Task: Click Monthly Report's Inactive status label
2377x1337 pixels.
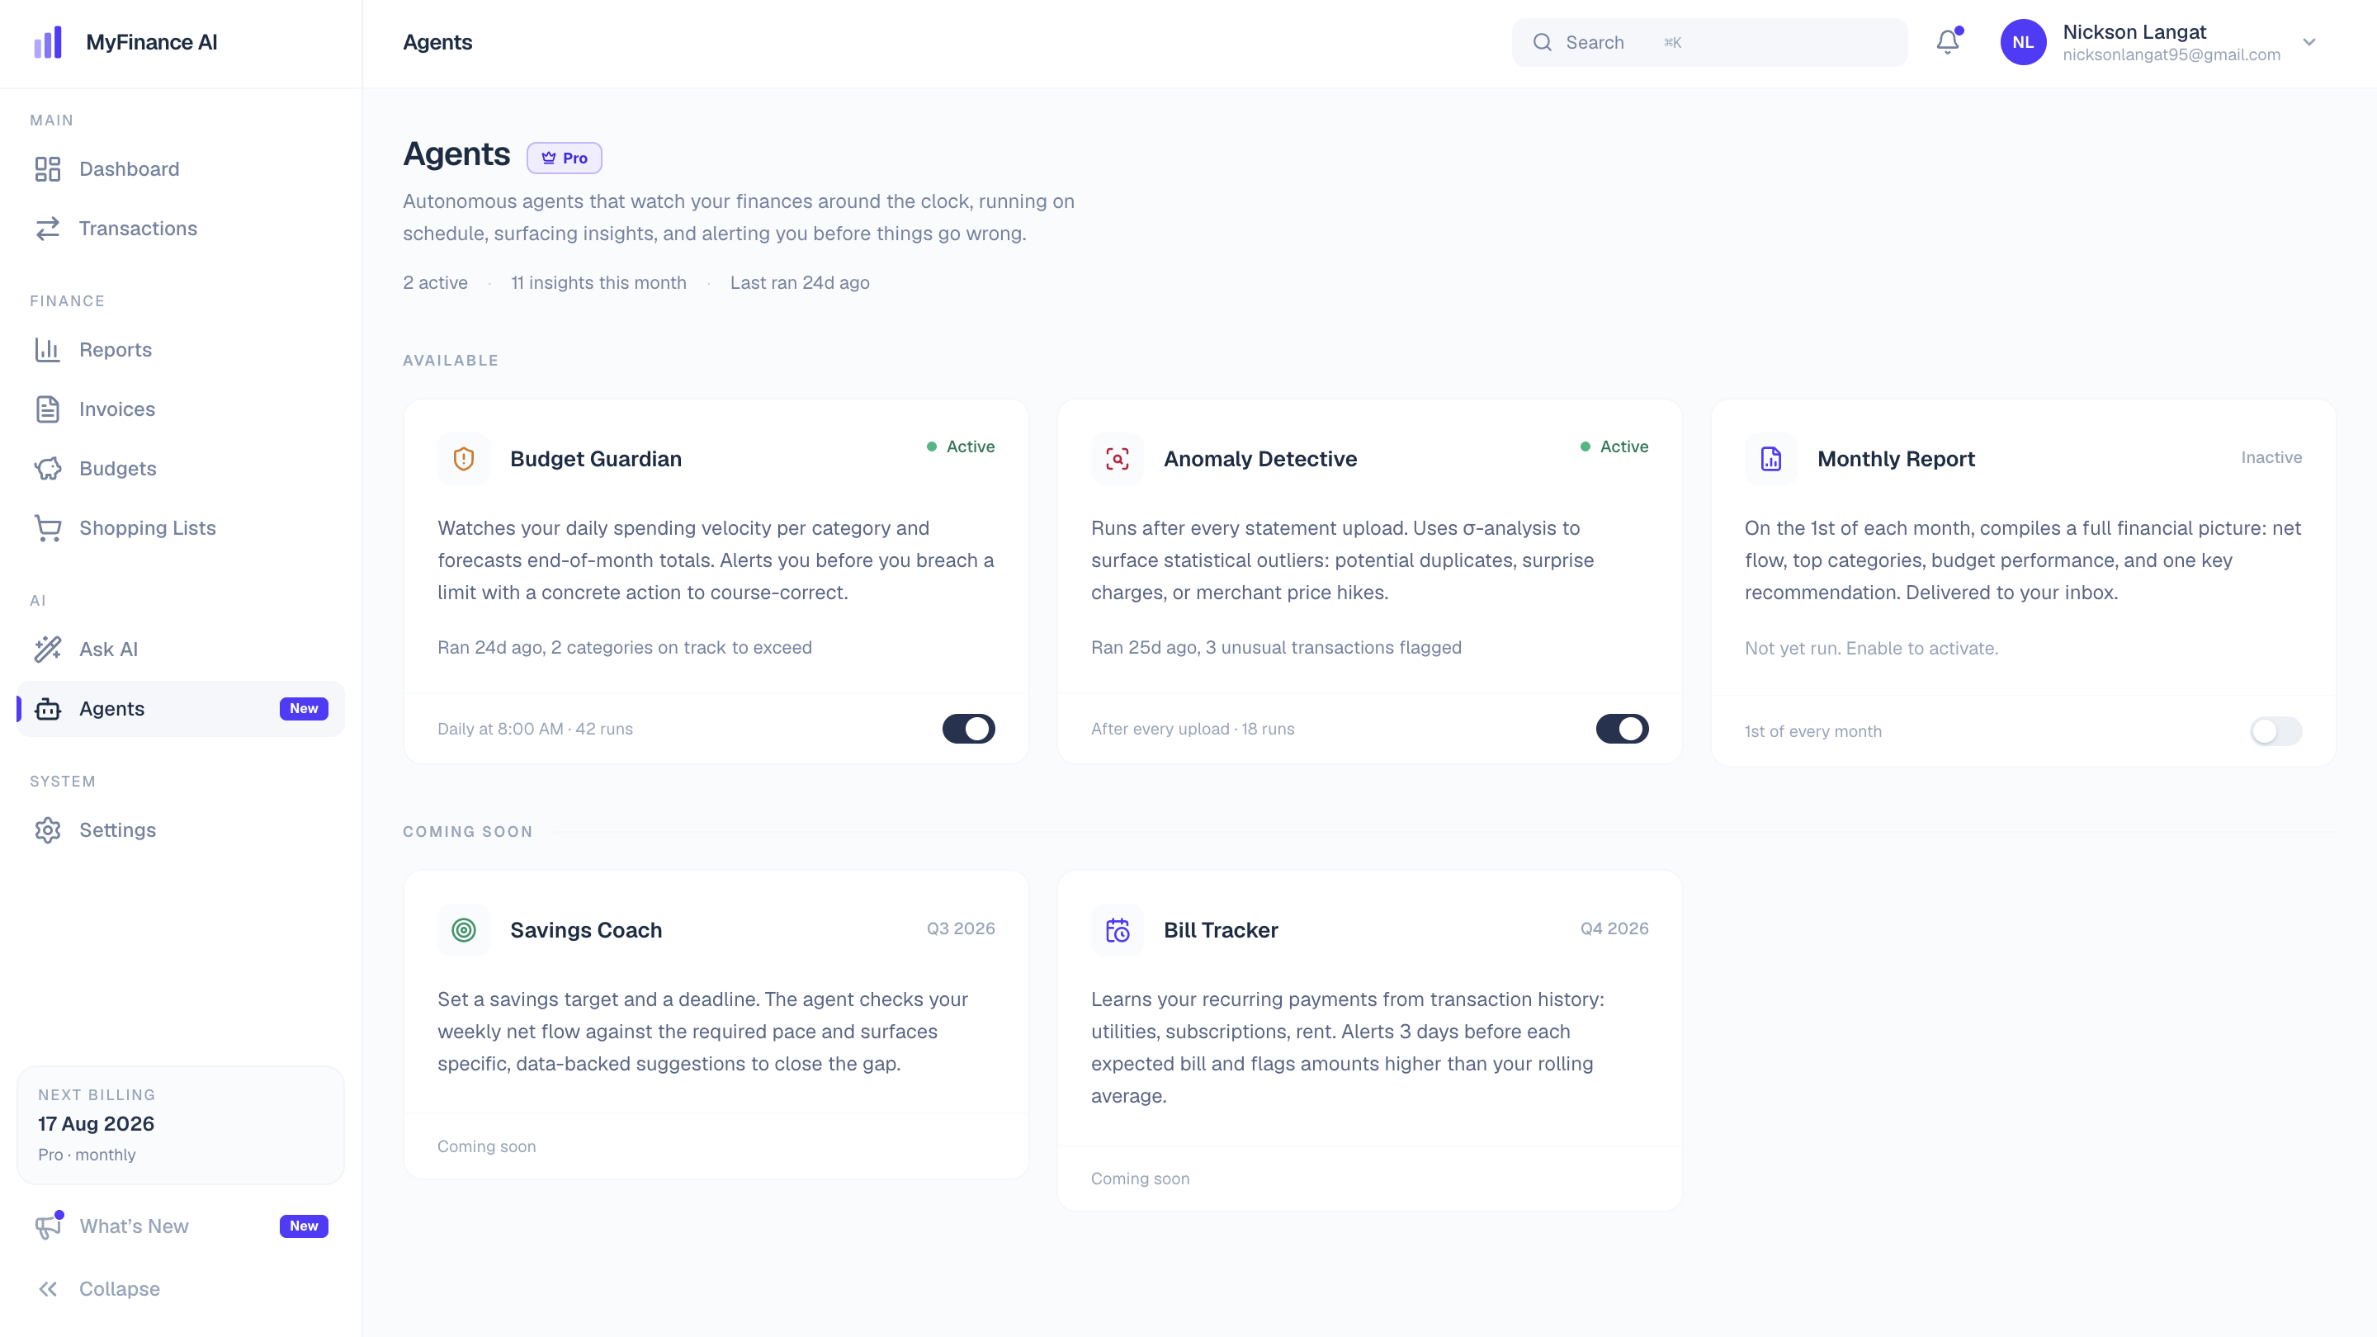Action: pyautogui.click(x=2272, y=458)
